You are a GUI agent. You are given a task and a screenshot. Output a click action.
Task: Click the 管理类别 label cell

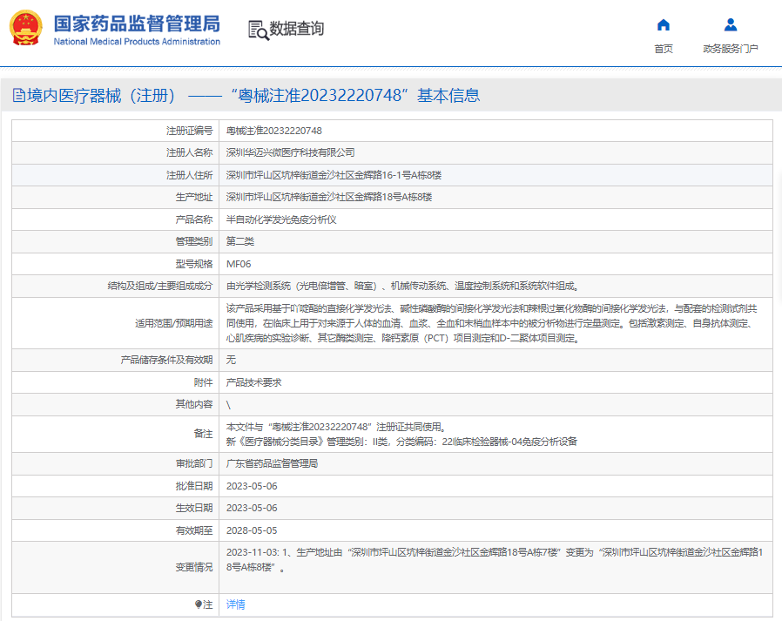click(x=115, y=241)
